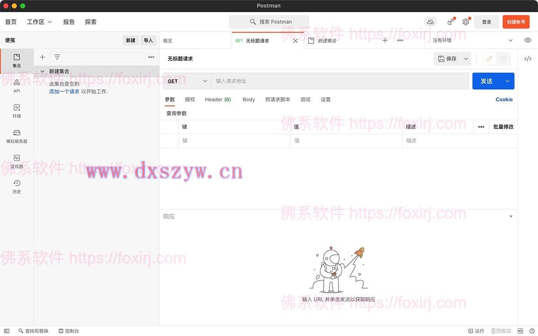This screenshot has height=336, width=538.
Task: Click the 描述 (Description) cell in the params row
Action: pyautogui.click(x=460, y=141)
